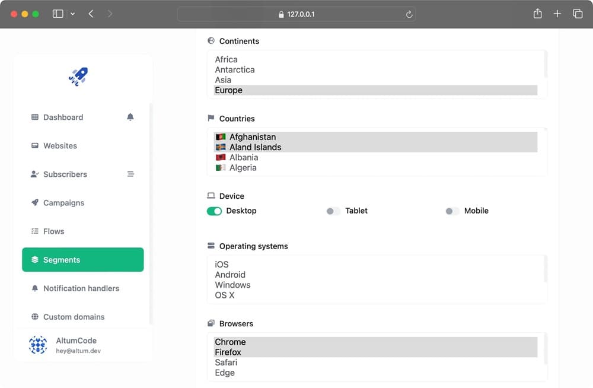Select Algeria in Countries list

tap(375, 168)
